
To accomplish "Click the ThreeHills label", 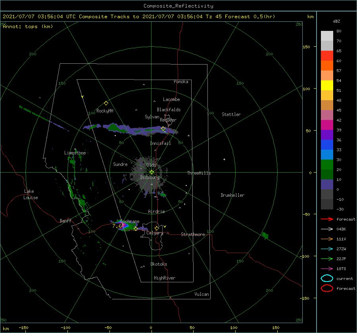I will coord(199,173).
